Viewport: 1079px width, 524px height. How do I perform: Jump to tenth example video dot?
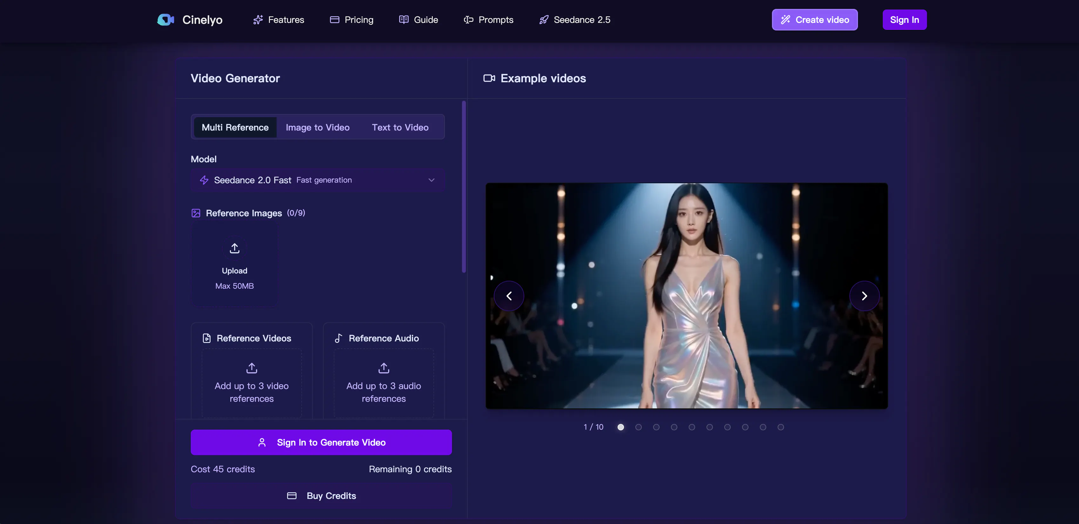pos(781,427)
